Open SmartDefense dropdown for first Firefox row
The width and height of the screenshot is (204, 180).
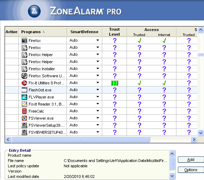[98, 40]
